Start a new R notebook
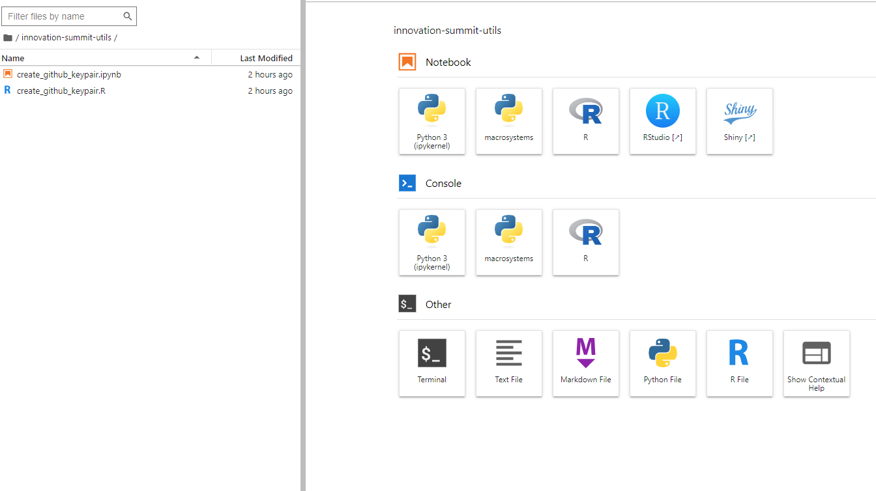Screen dimensions: 876x491 coord(586,121)
